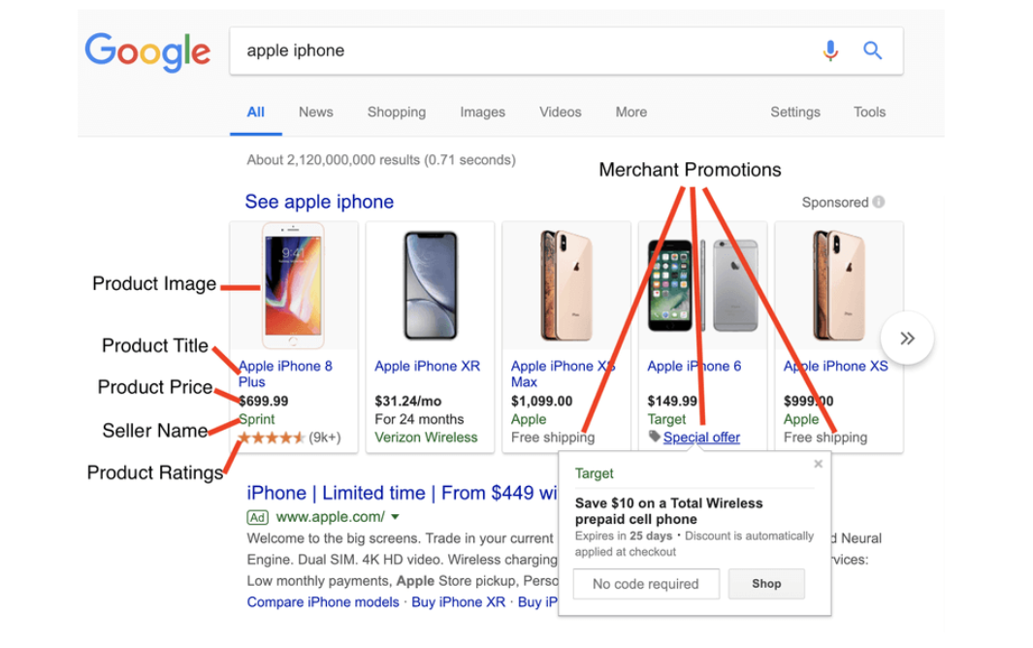
Task: Click the blue search magnifier icon
Action: (873, 50)
